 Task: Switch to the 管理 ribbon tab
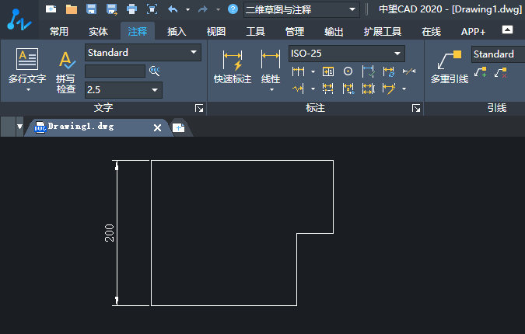coord(295,31)
